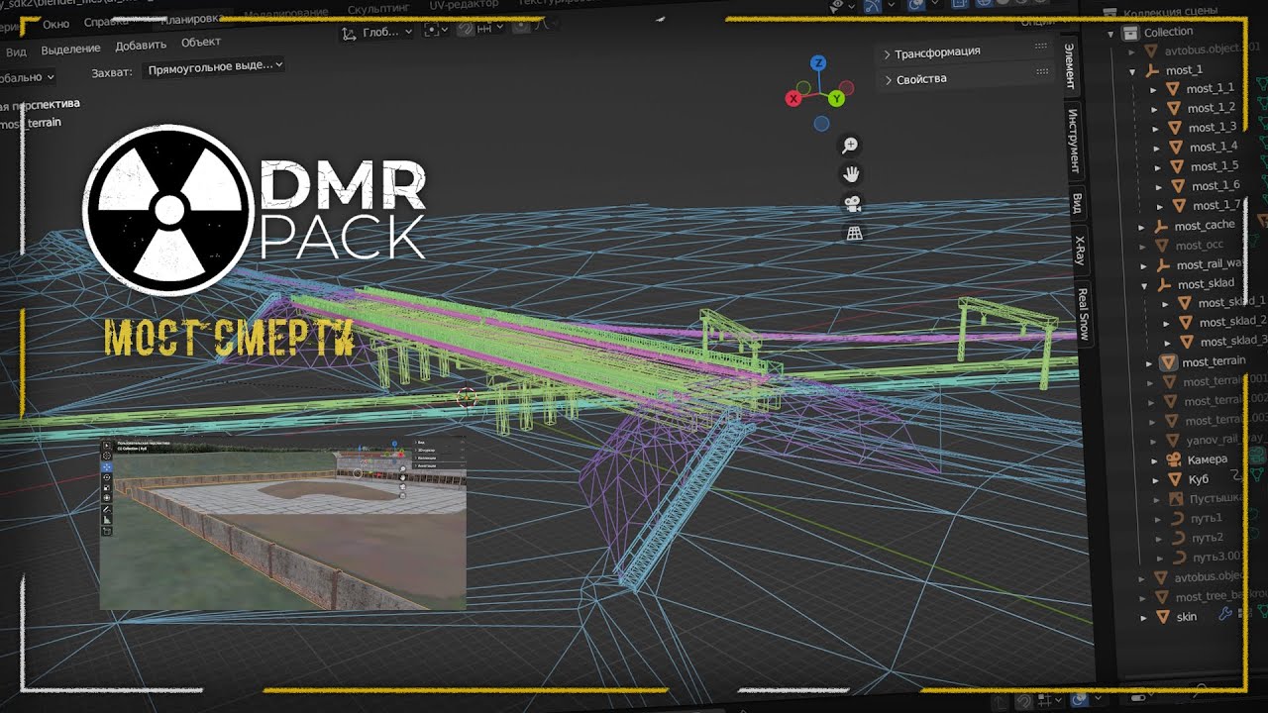Expand the most_cache arrow
This screenshot has height=713, width=1268.
(x=1141, y=227)
